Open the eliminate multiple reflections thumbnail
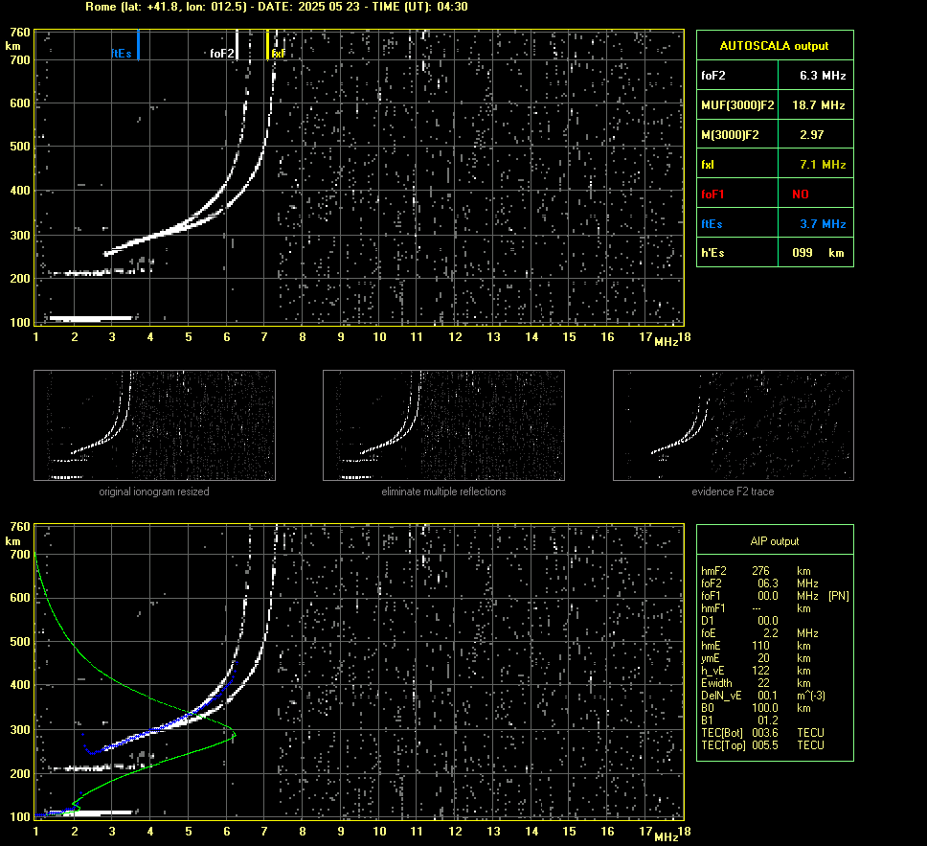 point(443,425)
